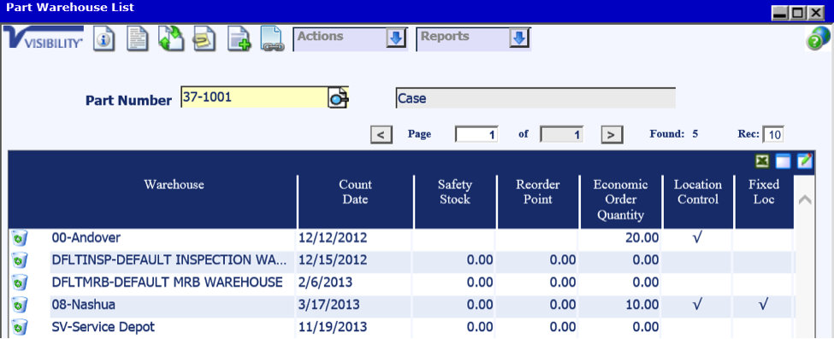The height and width of the screenshot is (339, 834).
Task: Sort by the Count Date column header
Action: [x=355, y=192]
